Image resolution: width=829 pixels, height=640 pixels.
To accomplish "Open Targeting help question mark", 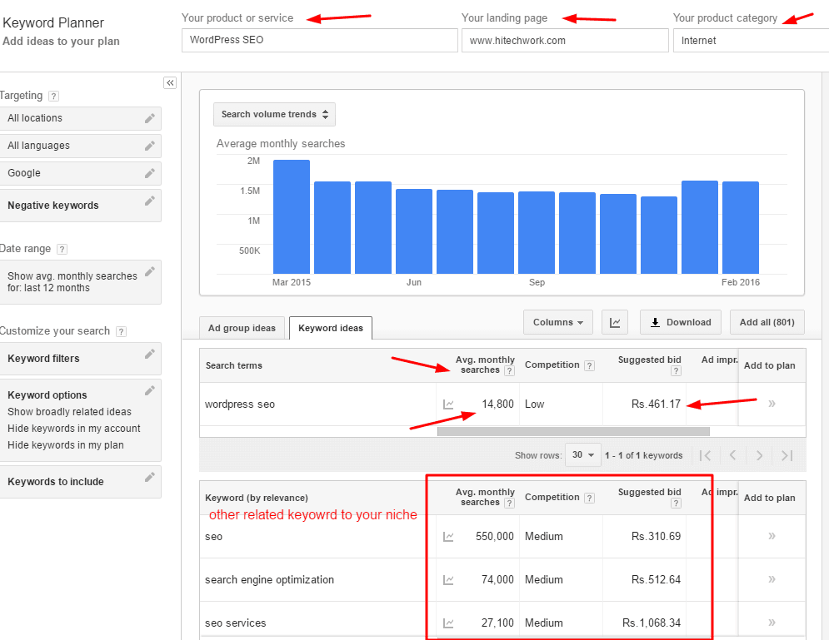I will click(x=53, y=96).
